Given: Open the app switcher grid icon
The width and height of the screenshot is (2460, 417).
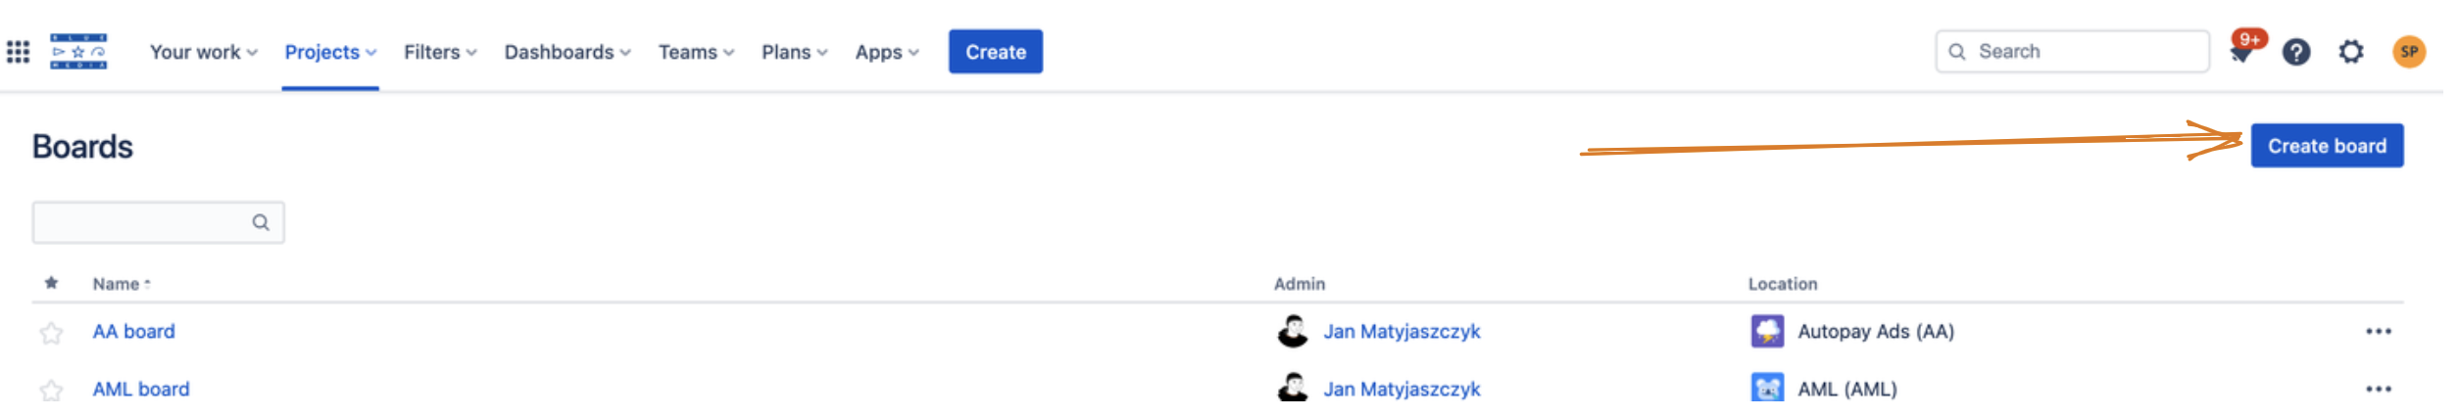Looking at the screenshot, I should (x=19, y=52).
